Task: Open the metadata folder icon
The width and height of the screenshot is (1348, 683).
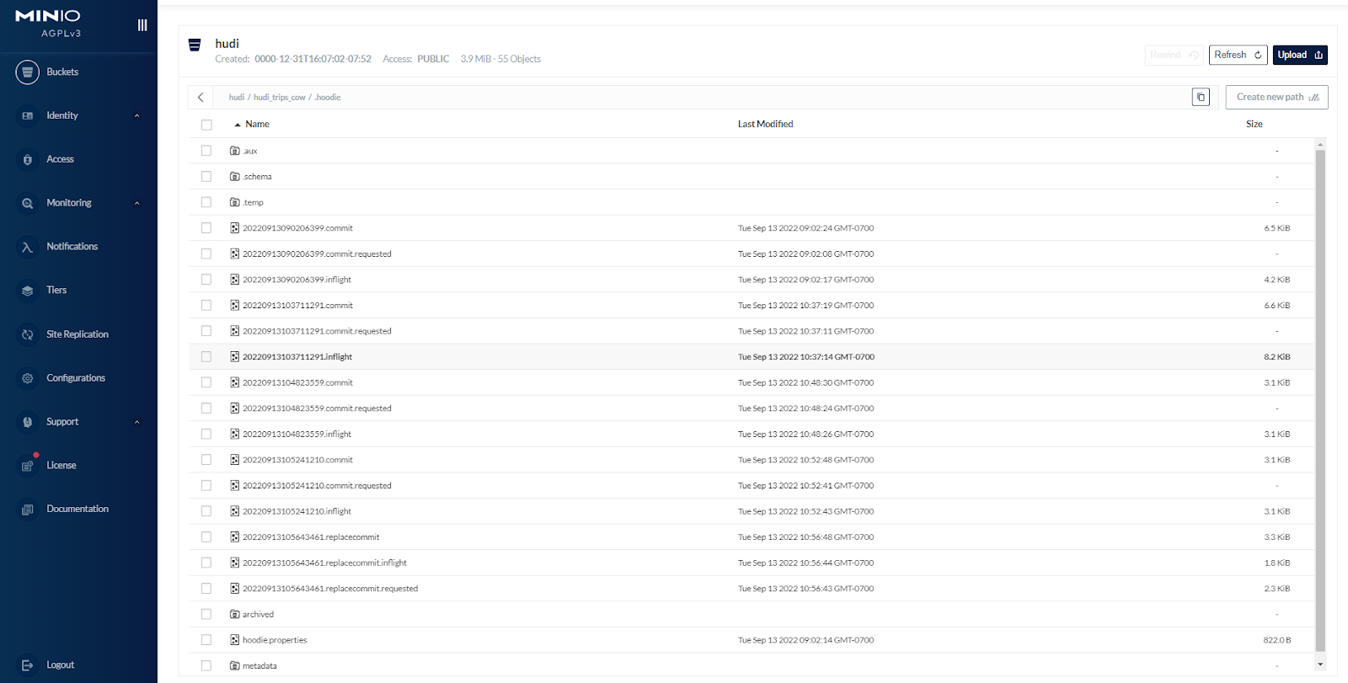Action: [235, 665]
